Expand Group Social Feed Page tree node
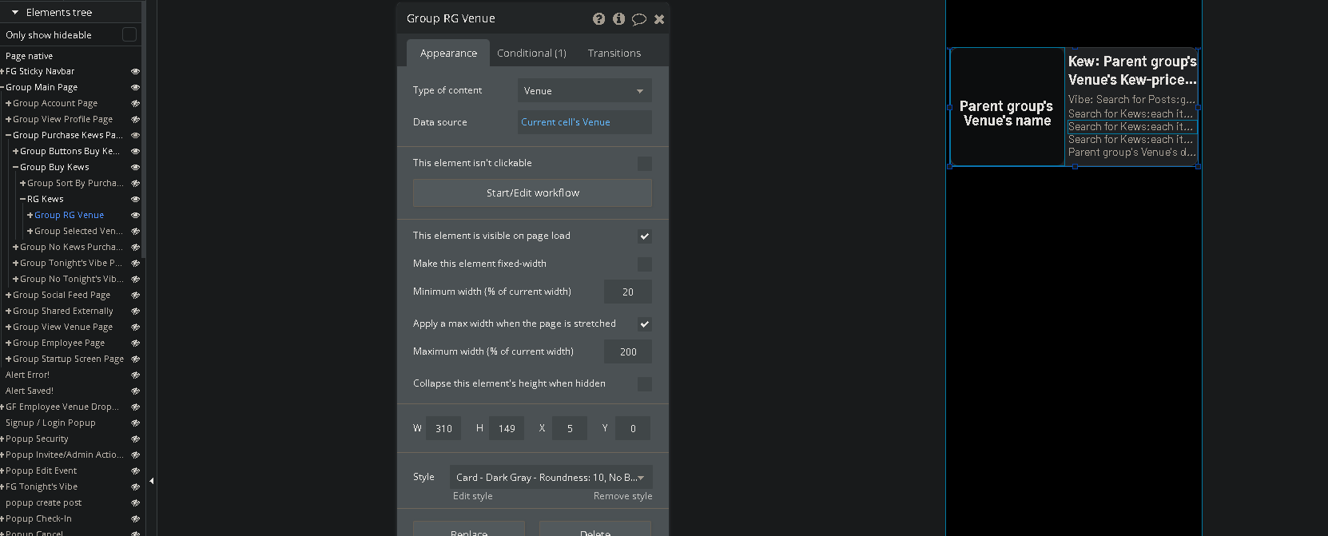Viewport: 1328px width, 536px height. coord(8,295)
